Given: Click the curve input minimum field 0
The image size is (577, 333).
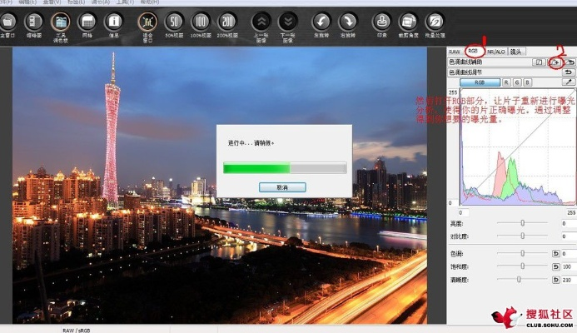Looking at the screenshot, I should pyautogui.click(x=463, y=212).
